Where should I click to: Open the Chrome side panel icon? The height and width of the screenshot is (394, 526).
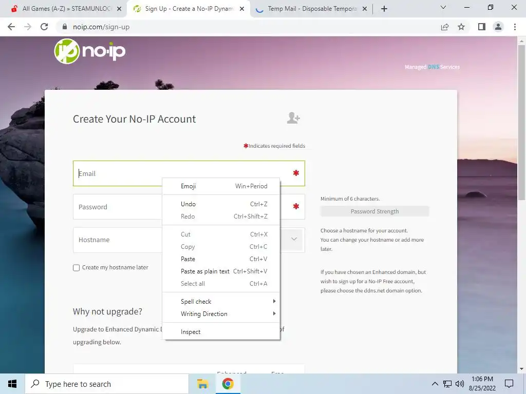pyautogui.click(x=482, y=27)
